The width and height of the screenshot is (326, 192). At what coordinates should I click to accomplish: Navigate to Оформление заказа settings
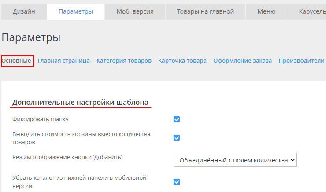coord(242,61)
